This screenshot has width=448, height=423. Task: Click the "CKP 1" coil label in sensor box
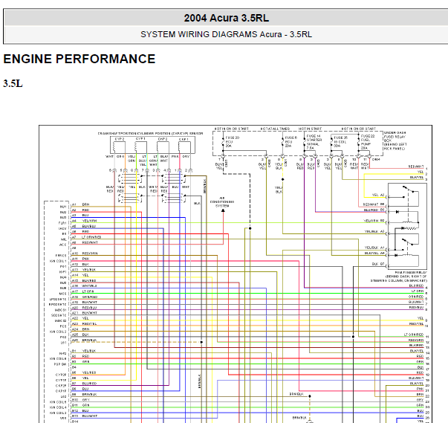point(184,139)
